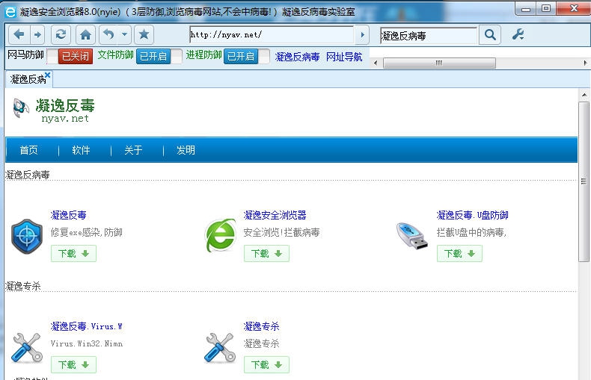591x380 pixels.
Task: Click the 进程防御 label text
Action: (203, 55)
